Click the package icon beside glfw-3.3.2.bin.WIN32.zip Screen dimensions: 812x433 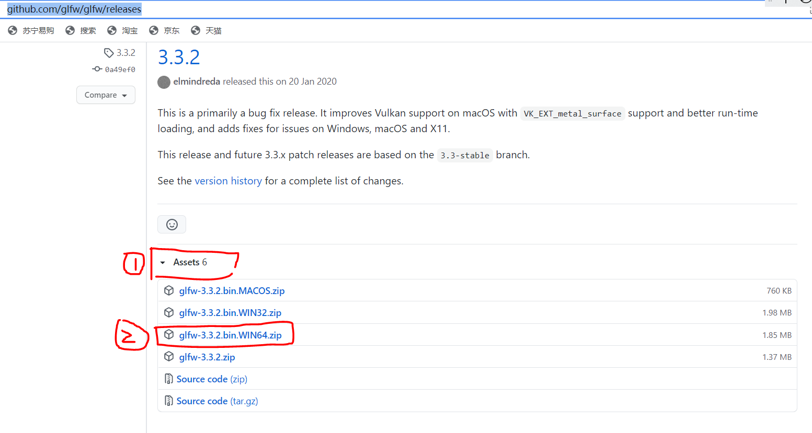(x=169, y=312)
